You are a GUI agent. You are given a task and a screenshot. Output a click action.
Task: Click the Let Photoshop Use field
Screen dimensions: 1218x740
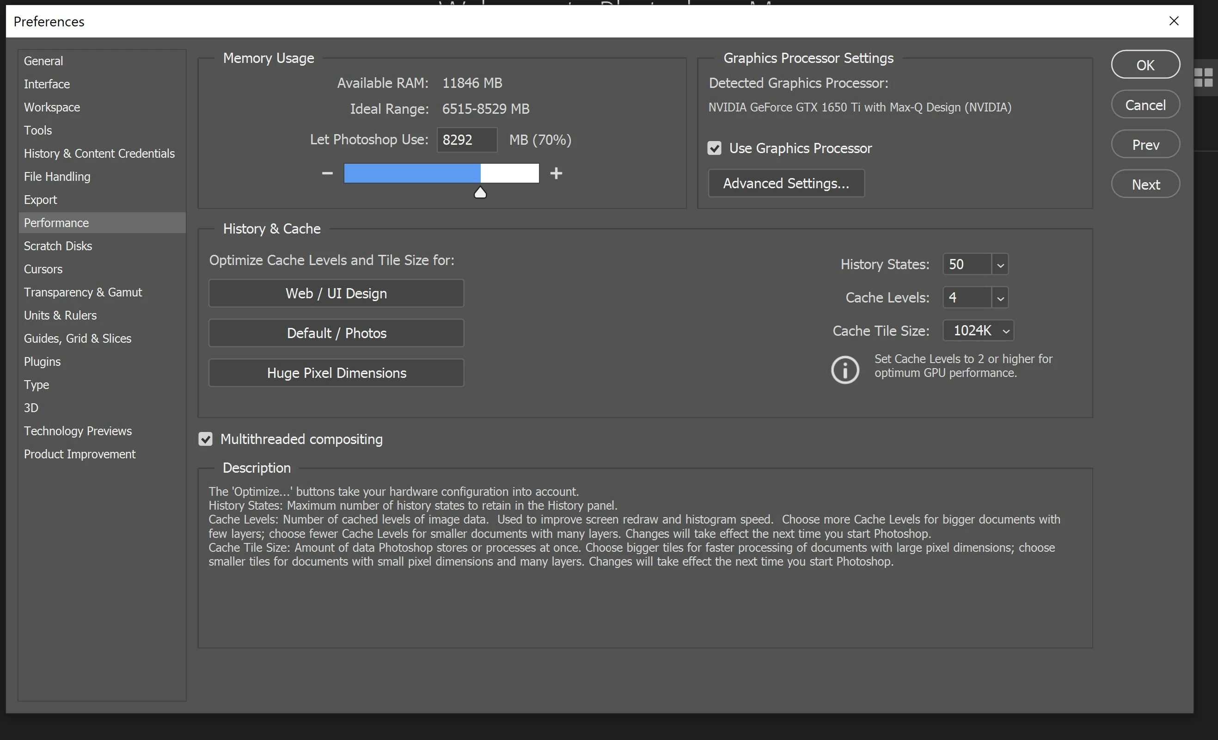[x=466, y=140]
